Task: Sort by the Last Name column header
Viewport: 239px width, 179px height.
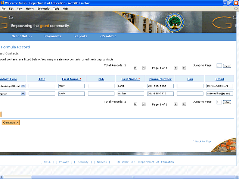Action: pyautogui.click(x=131, y=79)
